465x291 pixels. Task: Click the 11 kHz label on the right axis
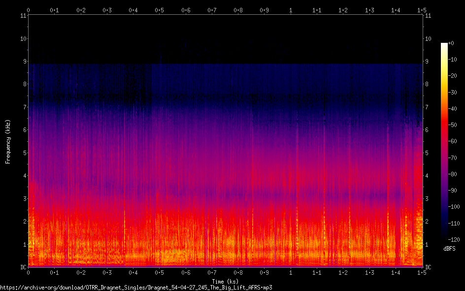pyautogui.click(x=428, y=16)
